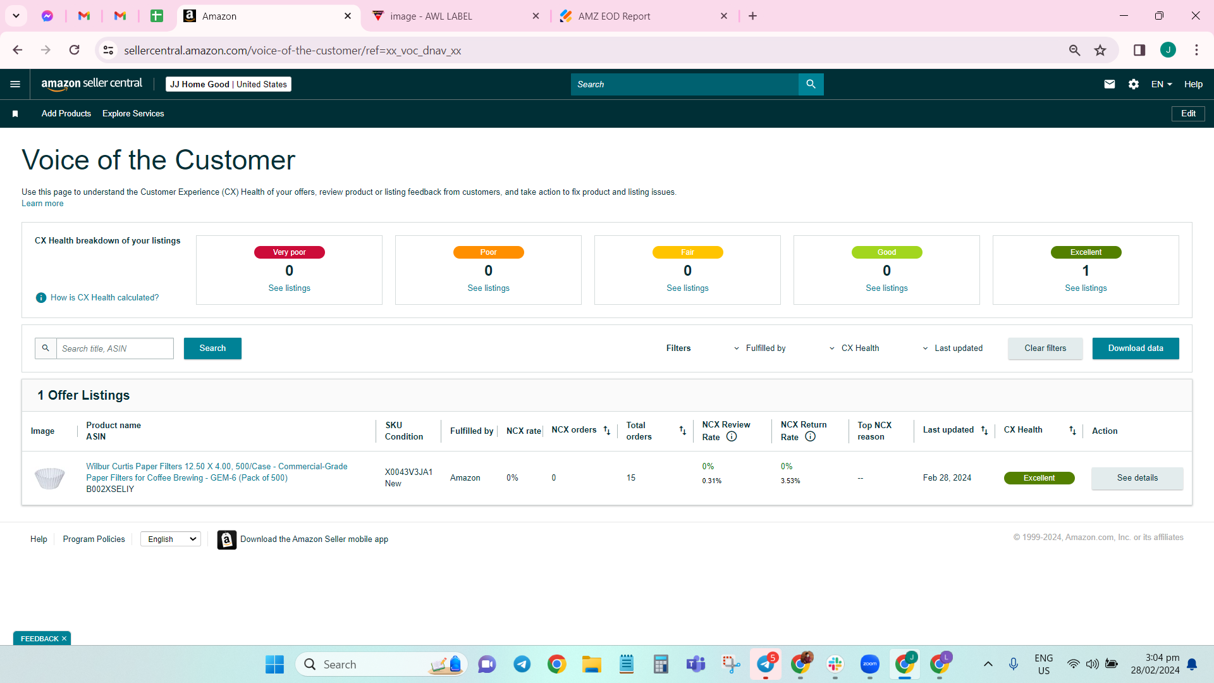Click the info icon next to NCX Return Rate
Viewport: 1214px width, 683px height.
tap(810, 436)
